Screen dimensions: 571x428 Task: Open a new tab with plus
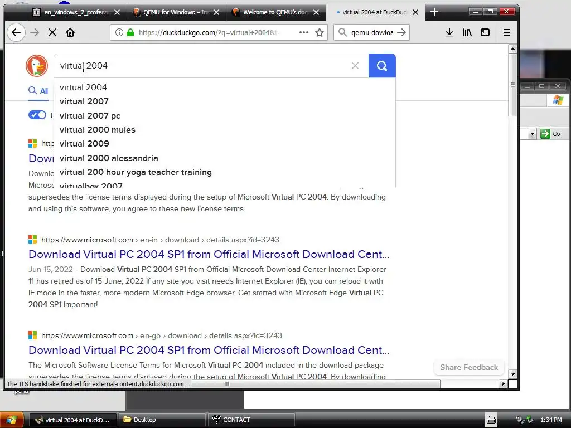pyautogui.click(x=434, y=12)
